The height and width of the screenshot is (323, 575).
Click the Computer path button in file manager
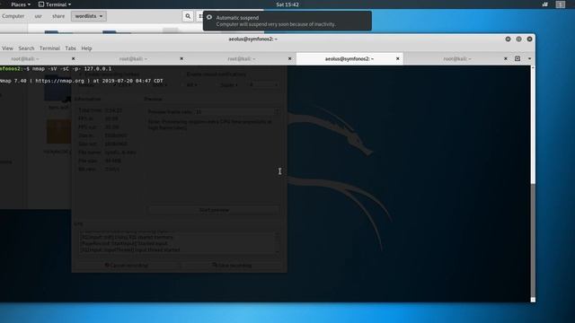[13, 16]
